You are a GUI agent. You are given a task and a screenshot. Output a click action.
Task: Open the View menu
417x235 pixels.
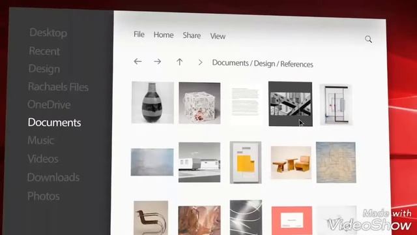coord(218,37)
